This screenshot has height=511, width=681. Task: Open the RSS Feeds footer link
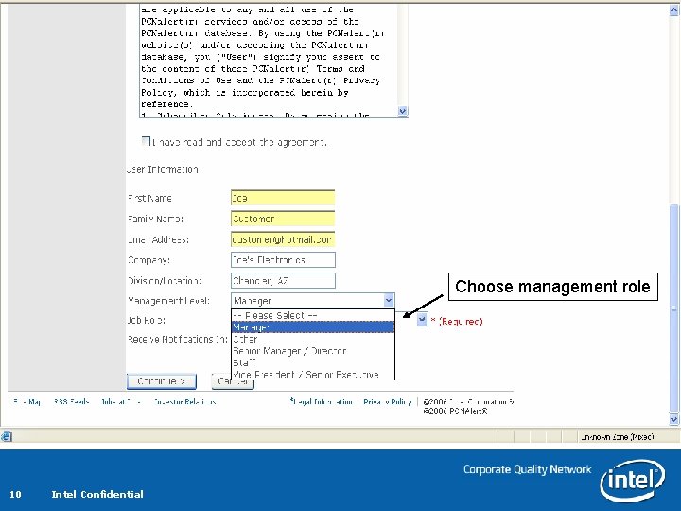coord(71,402)
